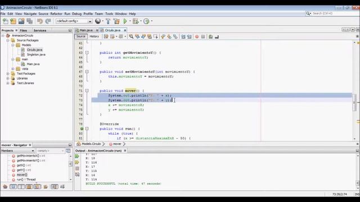
Task: Close the Circulo.java tab
Action: (125, 30)
